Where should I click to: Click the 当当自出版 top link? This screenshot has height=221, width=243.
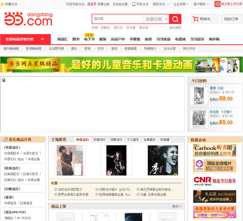[120, 4]
